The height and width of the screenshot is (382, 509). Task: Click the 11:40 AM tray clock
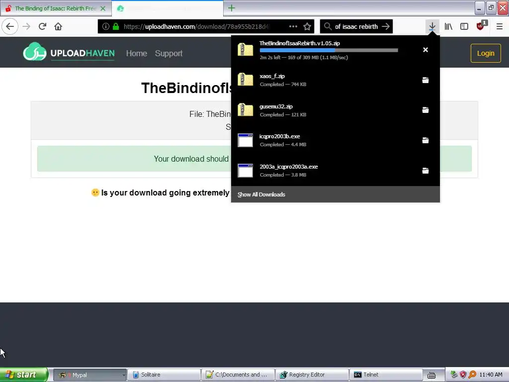click(491, 375)
